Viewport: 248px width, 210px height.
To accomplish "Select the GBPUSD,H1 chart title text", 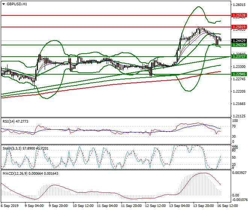I will [x=17, y=4].
